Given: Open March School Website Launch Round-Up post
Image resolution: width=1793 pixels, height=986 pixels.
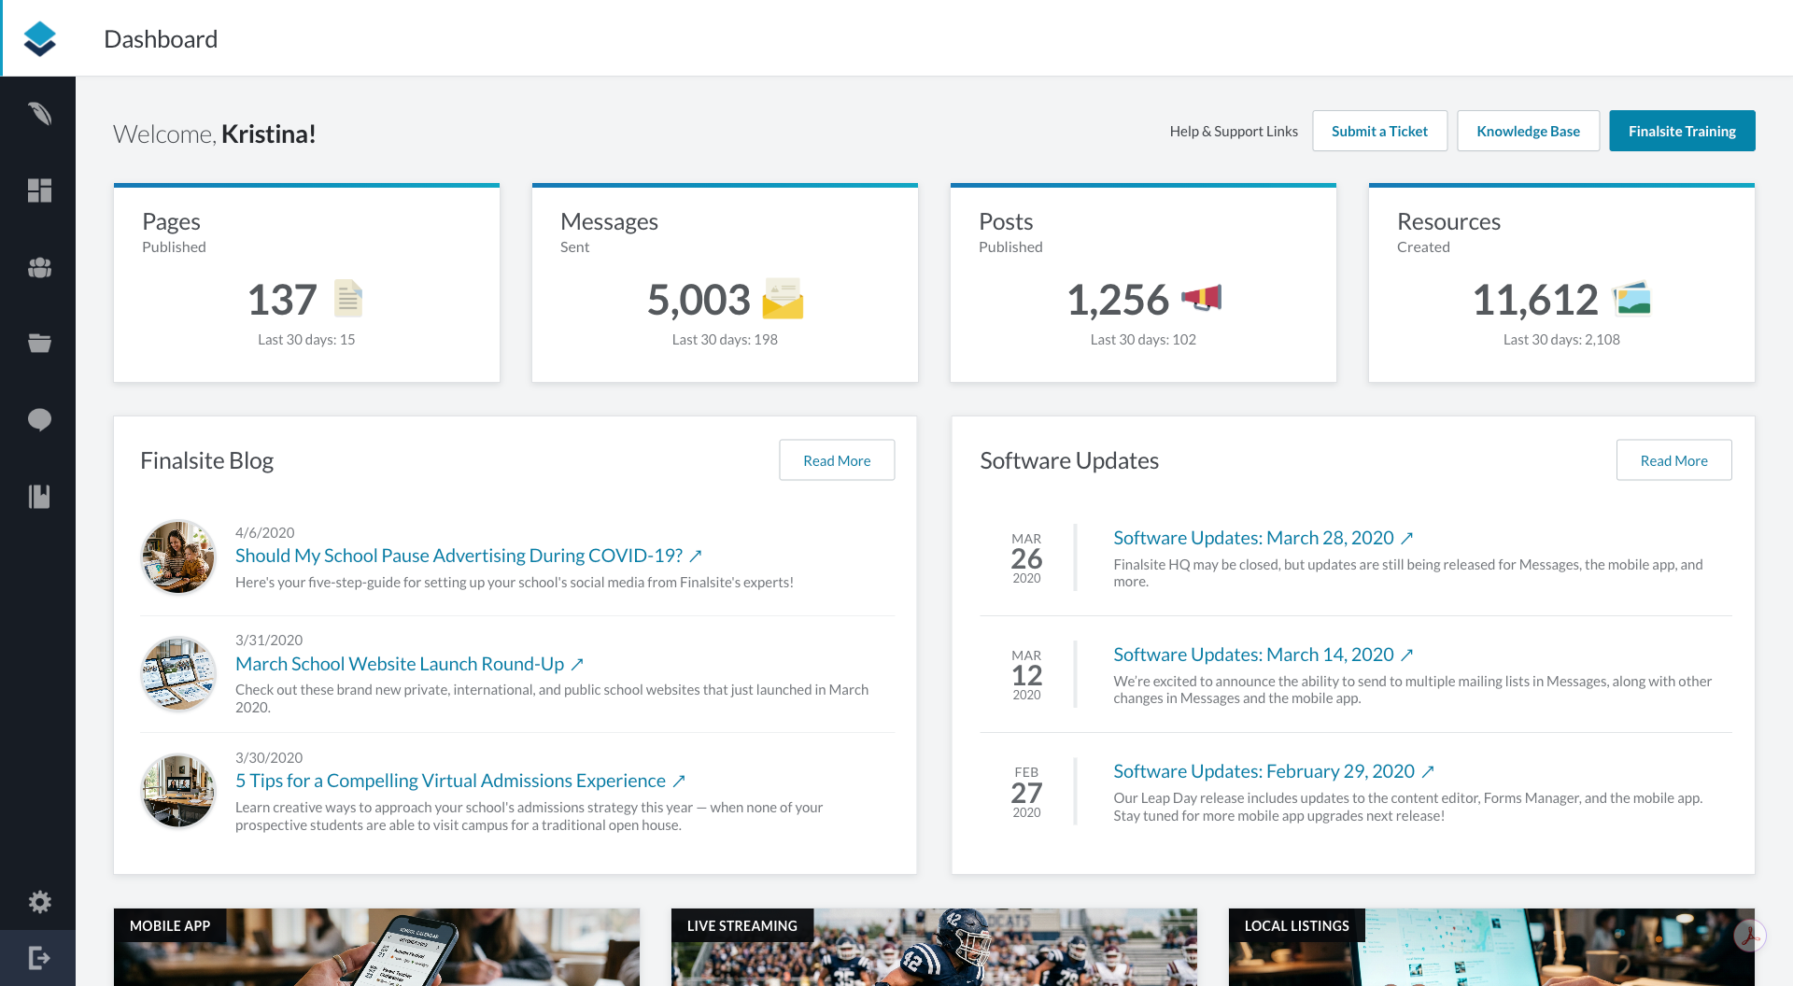Looking at the screenshot, I should coord(409,664).
